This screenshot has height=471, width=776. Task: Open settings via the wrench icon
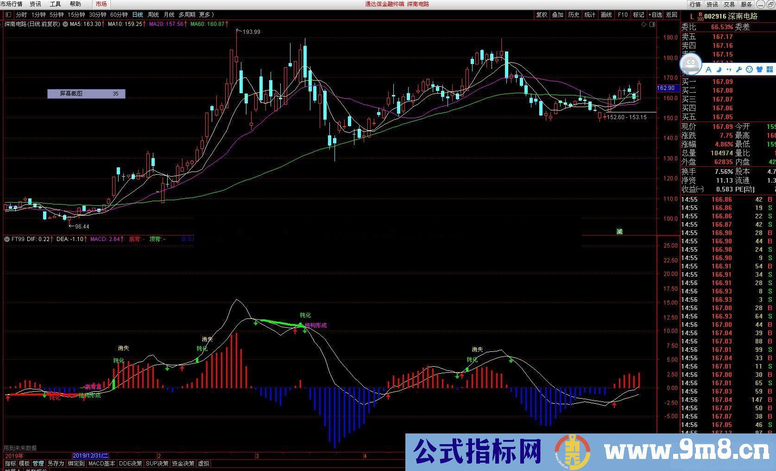click(739, 70)
